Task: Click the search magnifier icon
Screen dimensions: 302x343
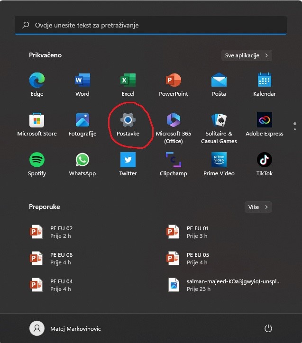Action: click(x=26, y=25)
